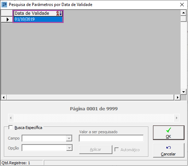Confirm with the OK button
The height and width of the screenshot is (166, 188).
point(169,133)
